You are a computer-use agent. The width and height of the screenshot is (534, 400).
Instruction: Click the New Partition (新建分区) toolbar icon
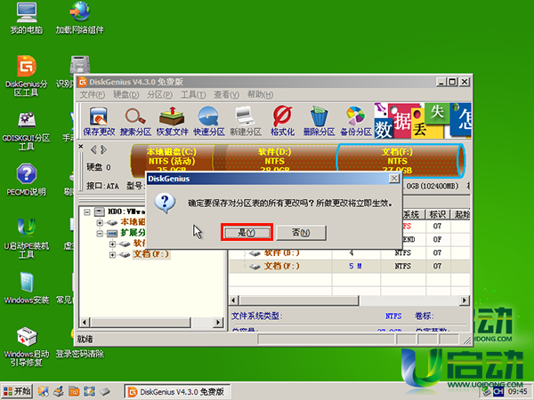coord(246,120)
